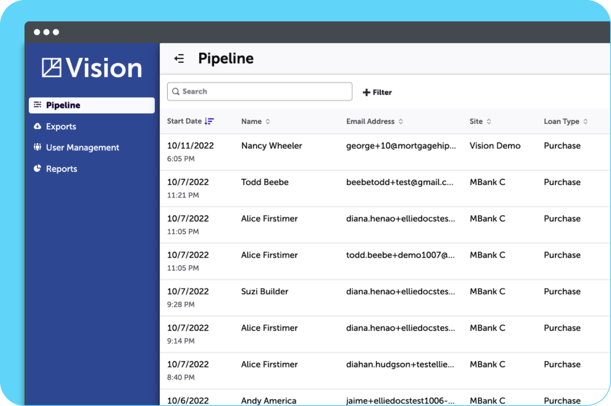
Task: Navigate to Reports
Action: [x=62, y=169]
